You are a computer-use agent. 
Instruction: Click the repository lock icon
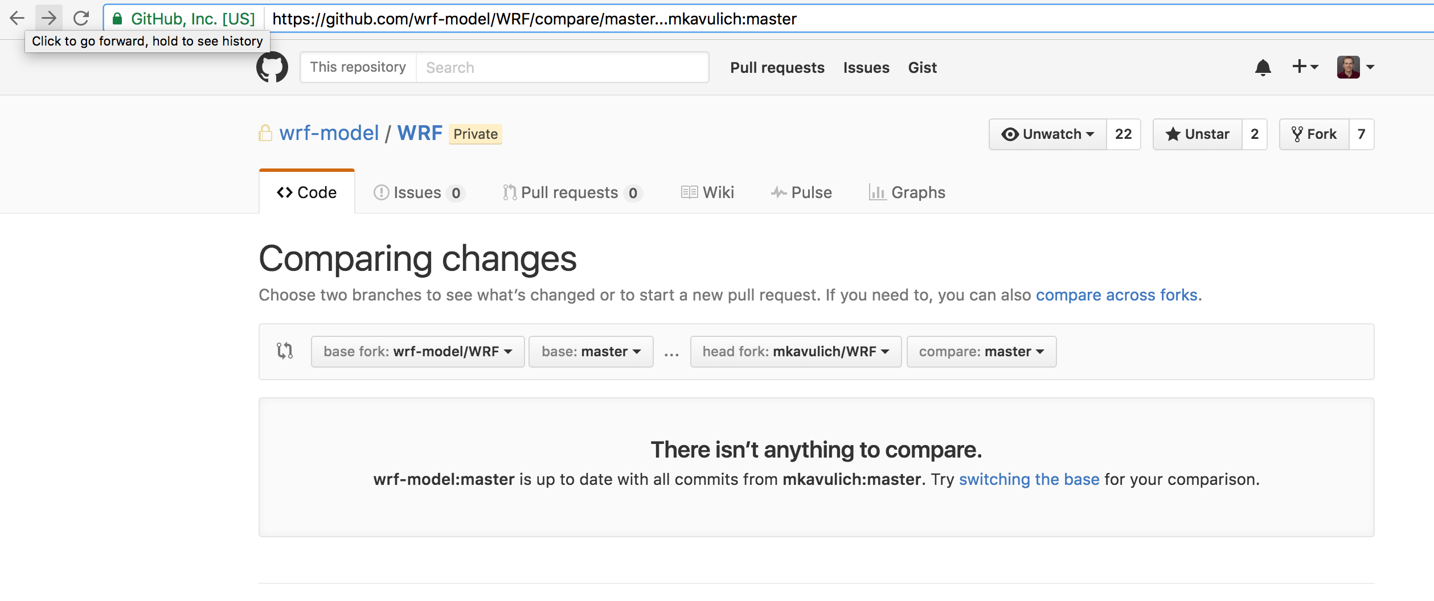pos(264,133)
